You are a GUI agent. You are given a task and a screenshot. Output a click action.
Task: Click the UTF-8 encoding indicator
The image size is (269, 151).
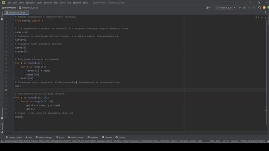point(225,141)
